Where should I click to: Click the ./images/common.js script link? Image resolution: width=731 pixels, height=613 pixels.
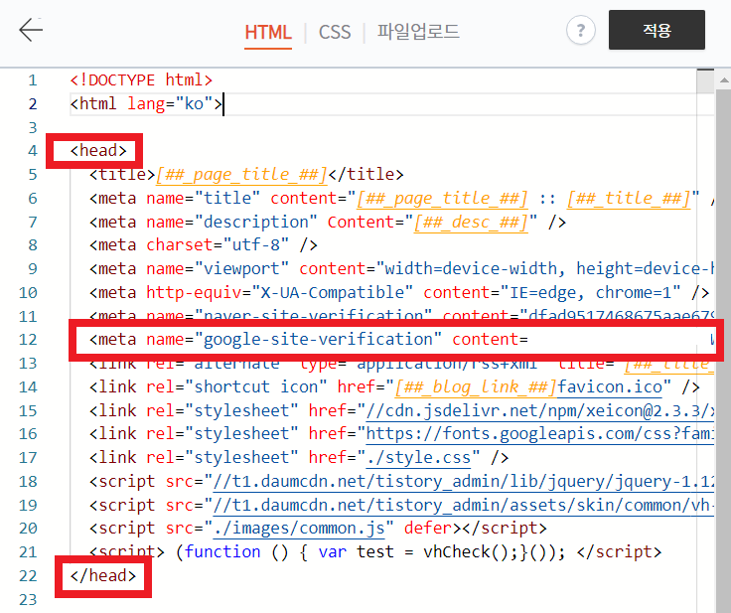coord(299,529)
